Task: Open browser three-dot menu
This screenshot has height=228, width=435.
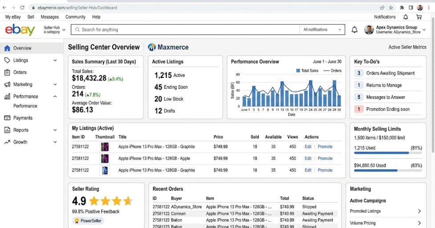Action: pyautogui.click(x=429, y=8)
